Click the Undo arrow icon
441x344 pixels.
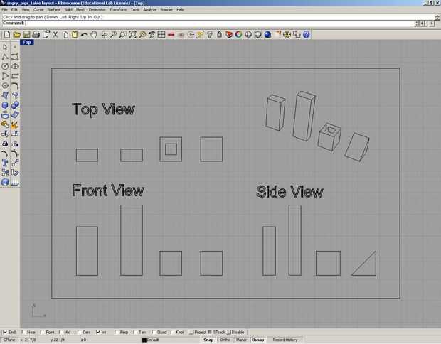[x=84, y=35]
